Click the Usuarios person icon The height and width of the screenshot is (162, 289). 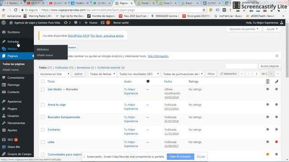4,116
